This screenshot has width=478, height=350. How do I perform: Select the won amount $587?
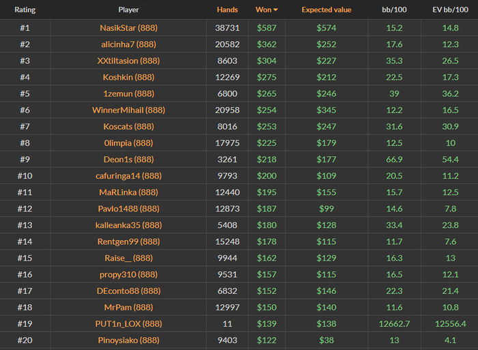click(x=266, y=28)
